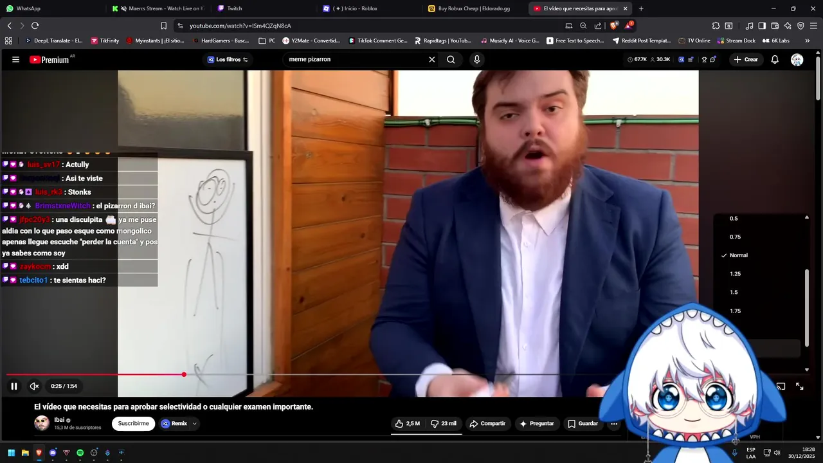Open the DeepL Translate bookmark
823x463 pixels.
(x=53, y=41)
